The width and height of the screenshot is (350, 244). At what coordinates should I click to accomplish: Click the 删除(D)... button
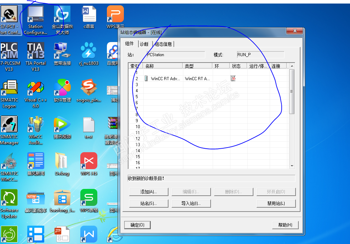[234, 192]
